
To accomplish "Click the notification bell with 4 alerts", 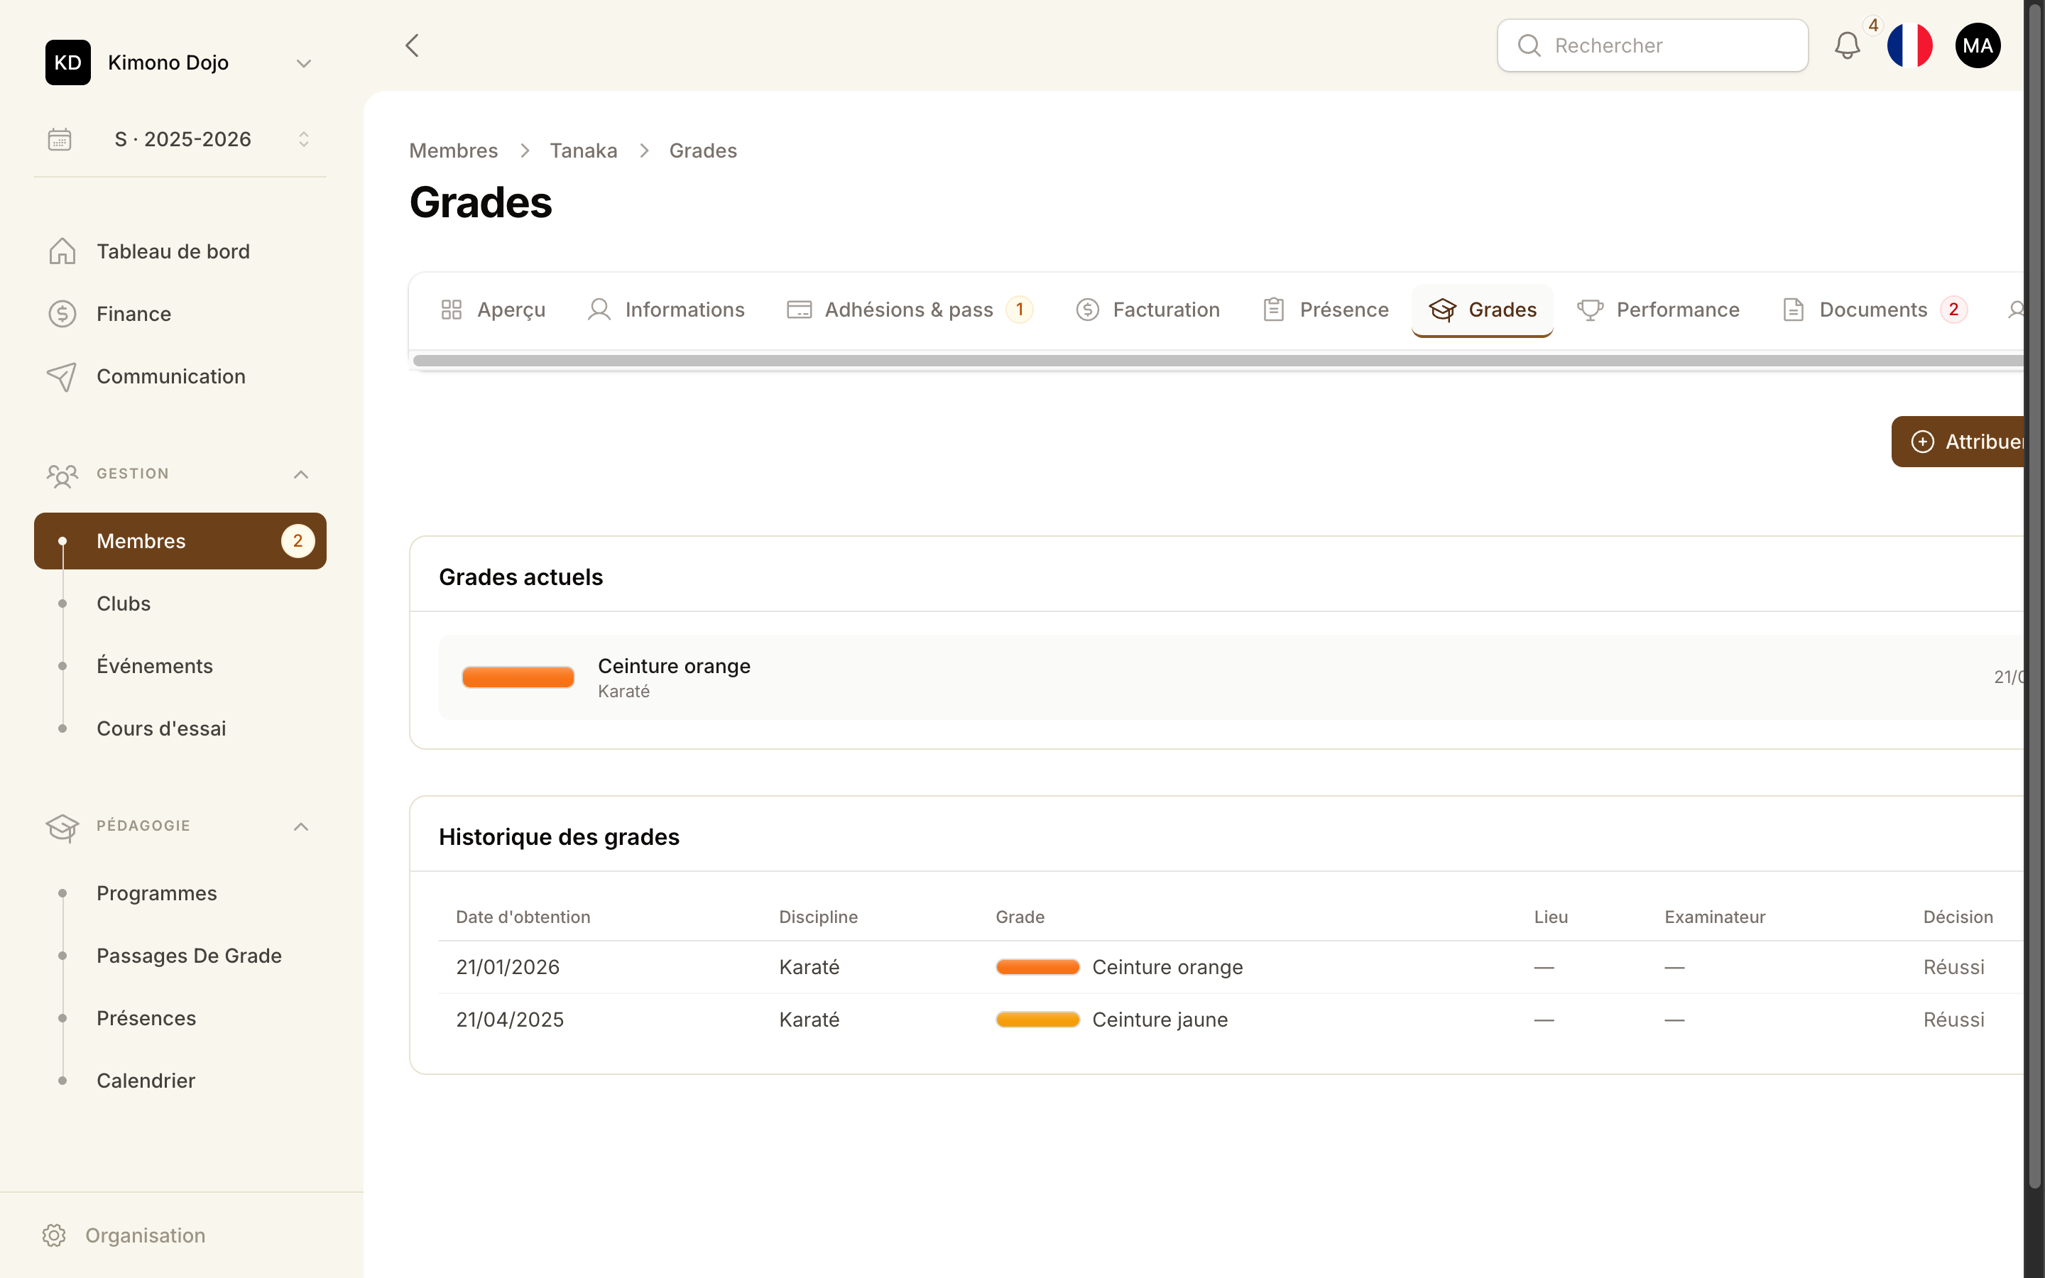I will point(1848,45).
